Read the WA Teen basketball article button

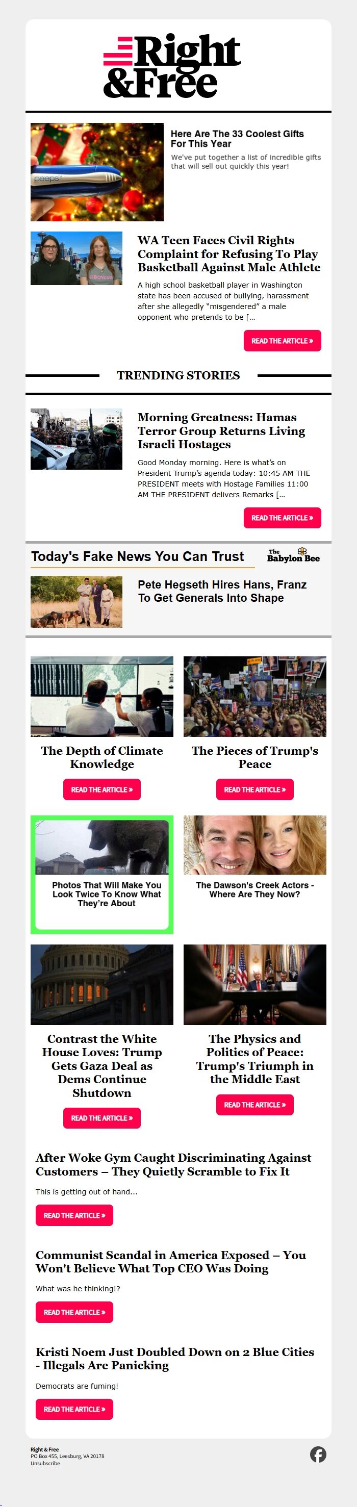click(282, 341)
